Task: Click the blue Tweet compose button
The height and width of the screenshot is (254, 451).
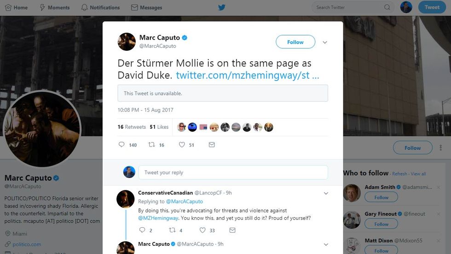Action: point(432,7)
